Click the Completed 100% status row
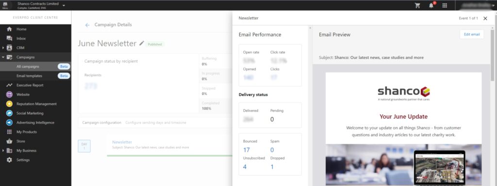 click(x=216, y=106)
